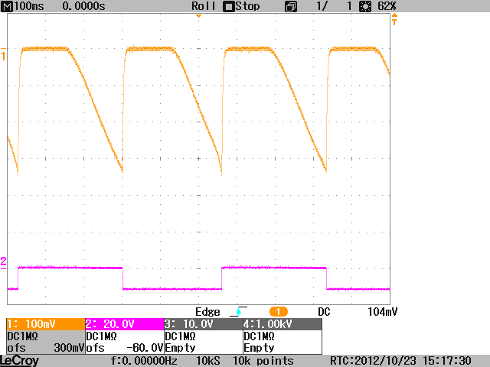490x367 pixels.
Task: Click channel 1 DC1MΩ coupling
Action: pos(22,336)
